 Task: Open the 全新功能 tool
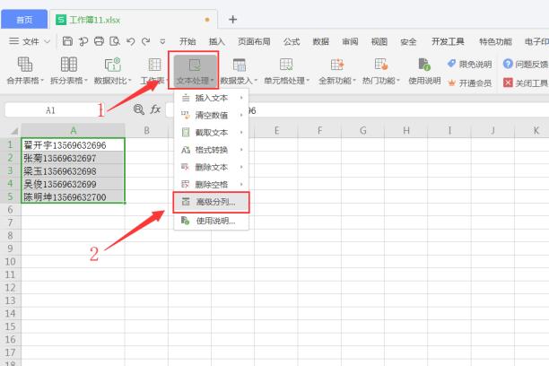336,71
